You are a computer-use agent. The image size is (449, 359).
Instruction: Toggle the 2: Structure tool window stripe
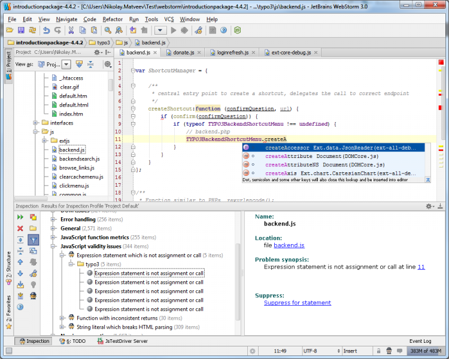click(8, 269)
